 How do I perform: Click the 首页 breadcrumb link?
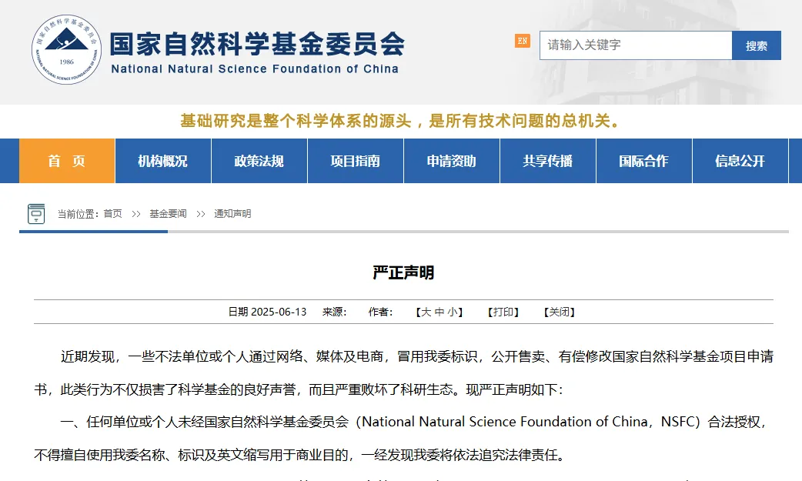112,214
